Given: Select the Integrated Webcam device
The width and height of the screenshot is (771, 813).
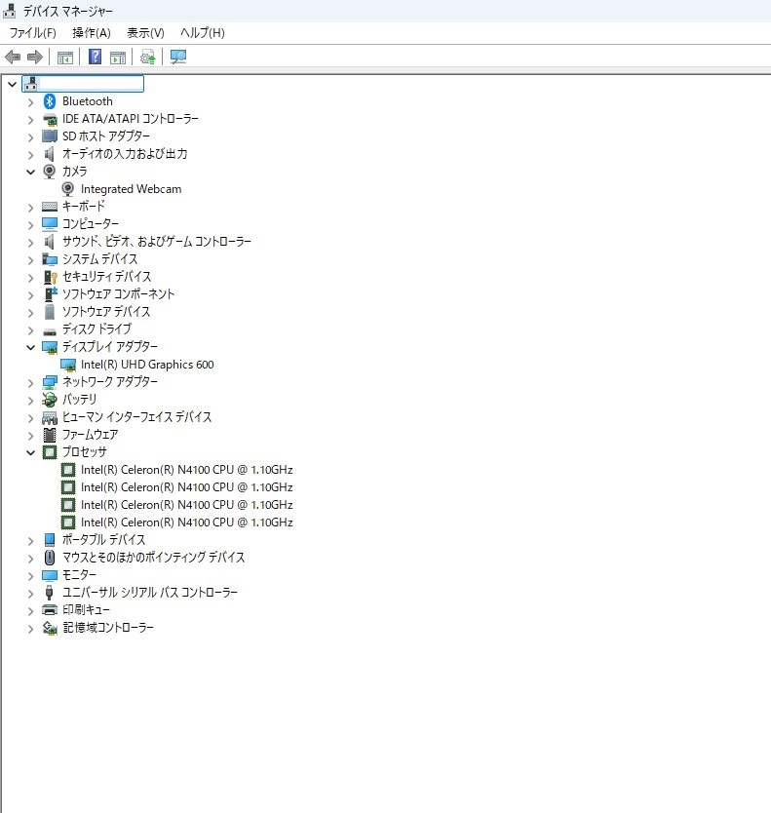Looking at the screenshot, I should click(x=132, y=189).
